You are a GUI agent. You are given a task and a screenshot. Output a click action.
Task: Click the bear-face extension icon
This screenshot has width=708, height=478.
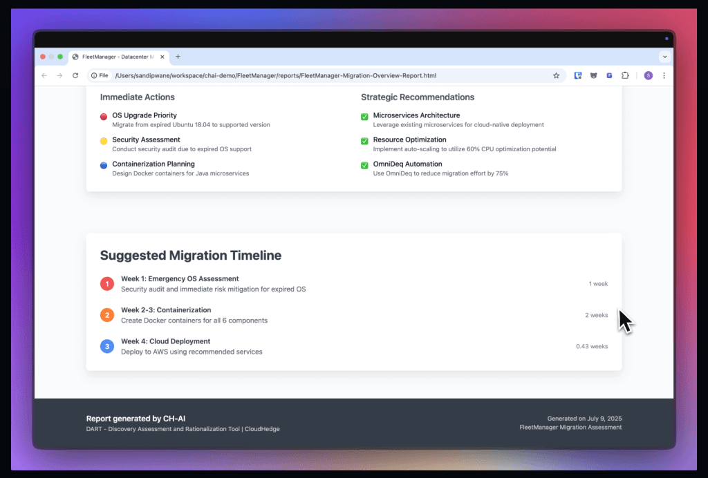593,75
